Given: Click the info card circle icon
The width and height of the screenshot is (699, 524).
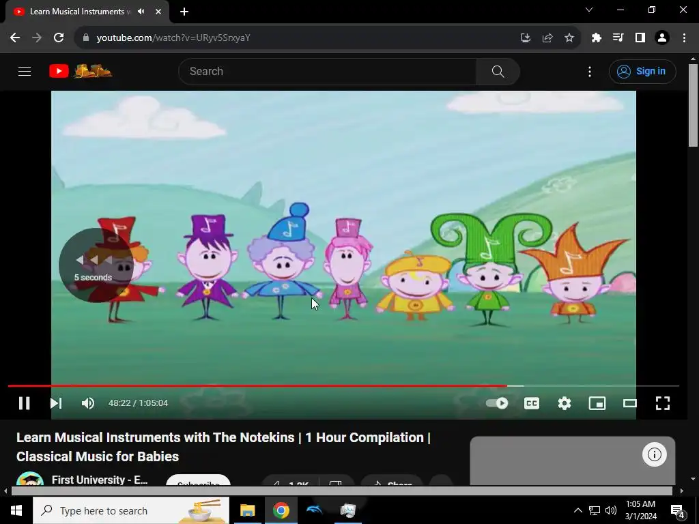Looking at the screenshot, I should 655,454.
